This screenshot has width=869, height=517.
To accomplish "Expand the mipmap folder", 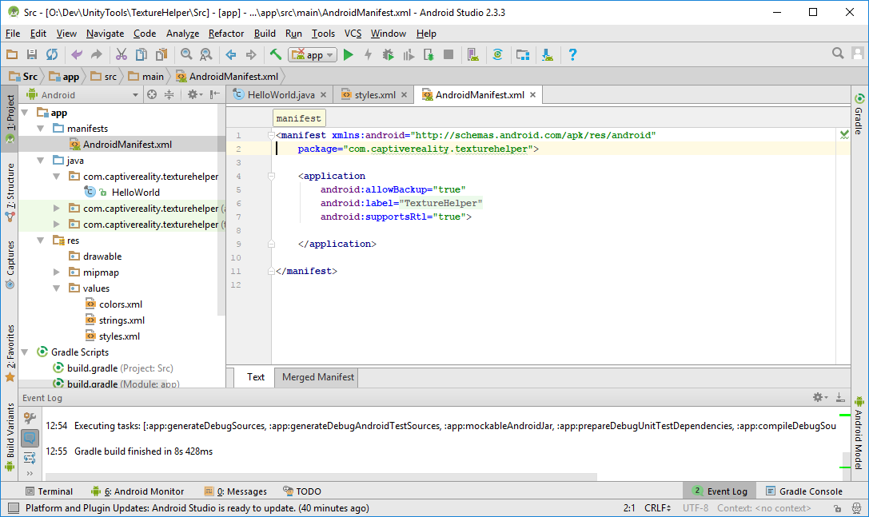I will tap(57, 272).
